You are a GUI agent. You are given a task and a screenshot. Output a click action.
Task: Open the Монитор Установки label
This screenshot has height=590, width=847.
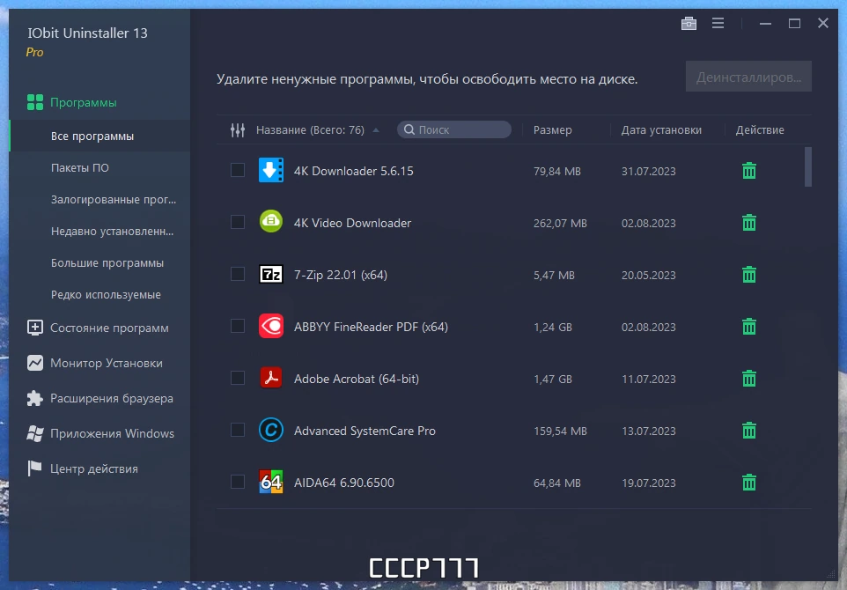107,363
